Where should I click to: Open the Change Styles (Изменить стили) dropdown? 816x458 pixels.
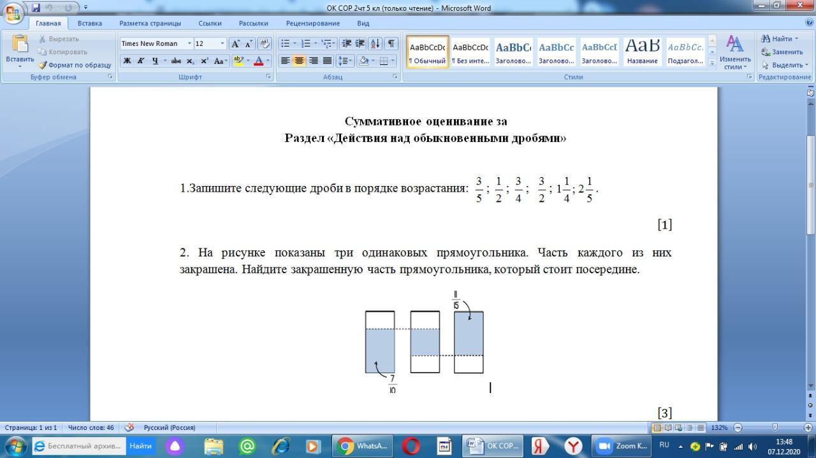point(735,53)
